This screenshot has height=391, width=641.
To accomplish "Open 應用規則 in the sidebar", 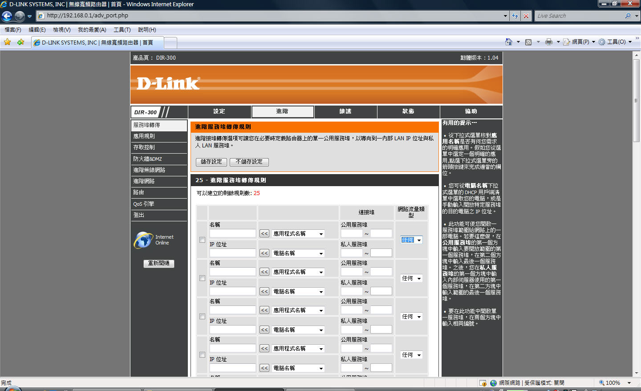I will pos(159,136).
